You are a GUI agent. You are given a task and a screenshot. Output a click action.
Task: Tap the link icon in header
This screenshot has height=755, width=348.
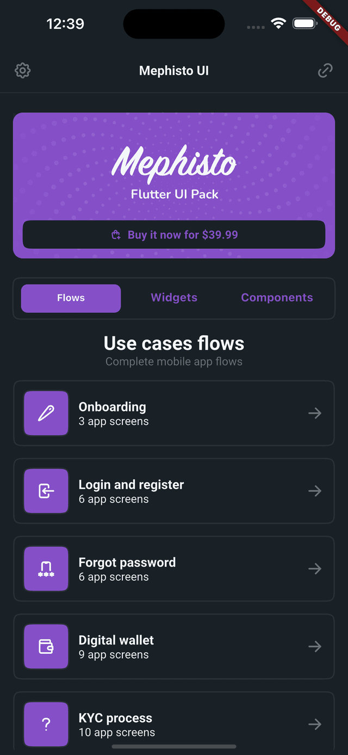[325, 71]
